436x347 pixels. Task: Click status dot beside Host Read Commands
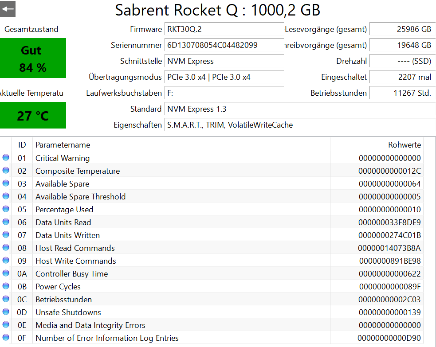6,248
